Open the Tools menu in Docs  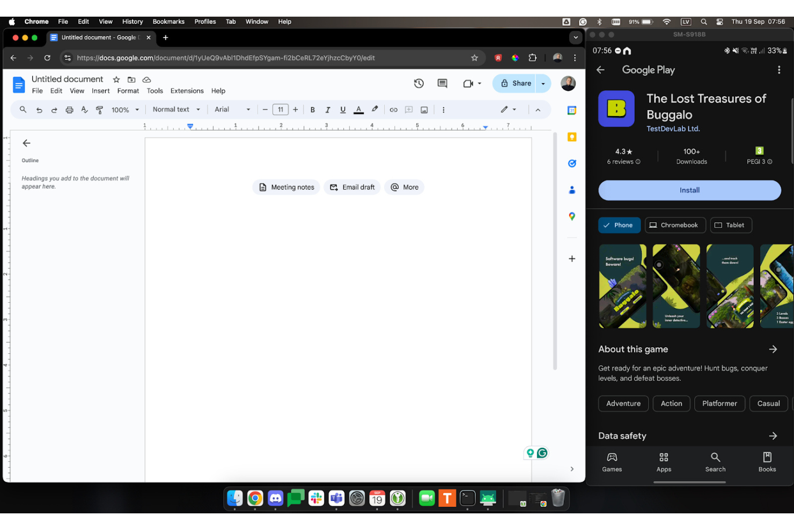pos(155,91)
